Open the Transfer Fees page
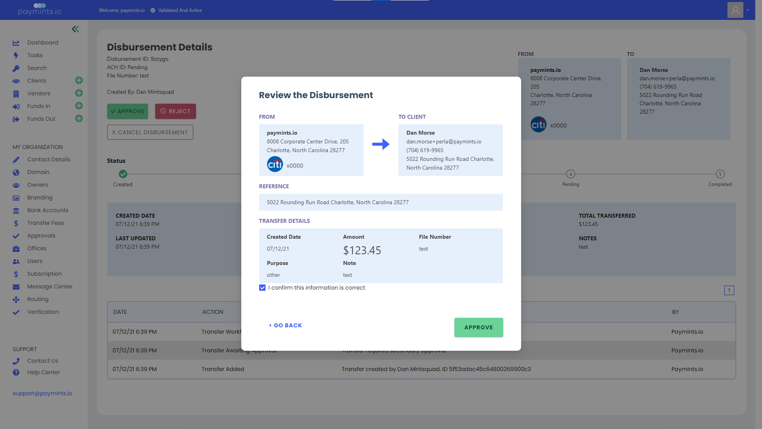Viewport: 762px width, 429px height. (x=45, y=223)
